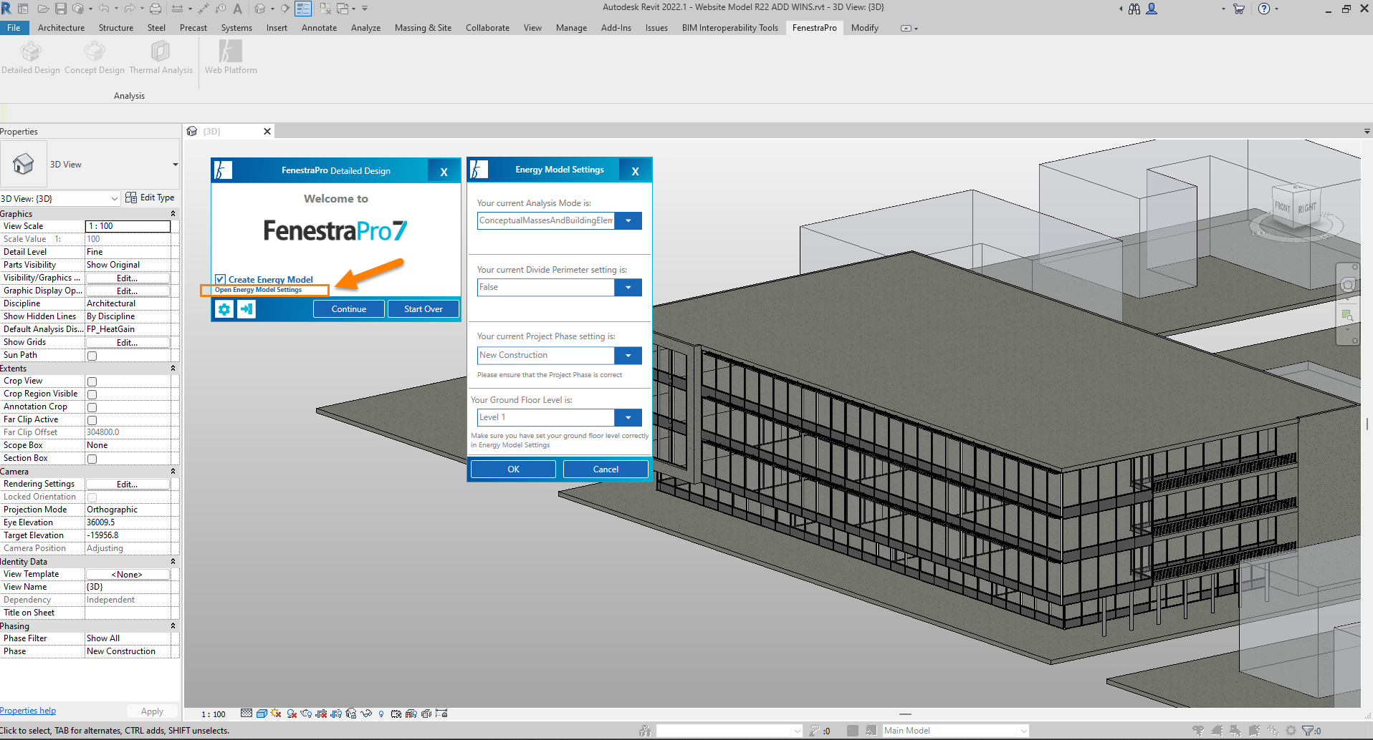The width and height of the screenshot is (1373, 740).
Task: Click Continue in FenestraPro dialog
Action: pos(349,309)
